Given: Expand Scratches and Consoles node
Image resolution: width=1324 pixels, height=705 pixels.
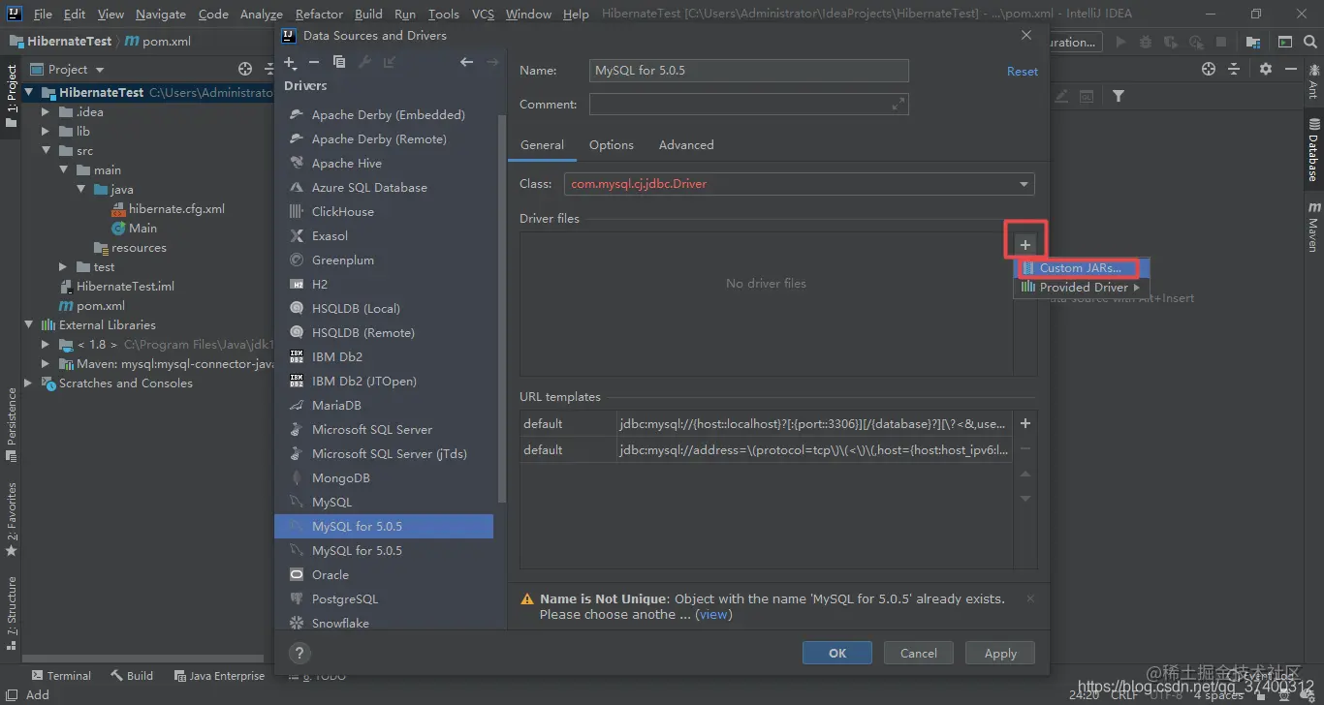Looking at the screenshot, I should click(28, 383).
